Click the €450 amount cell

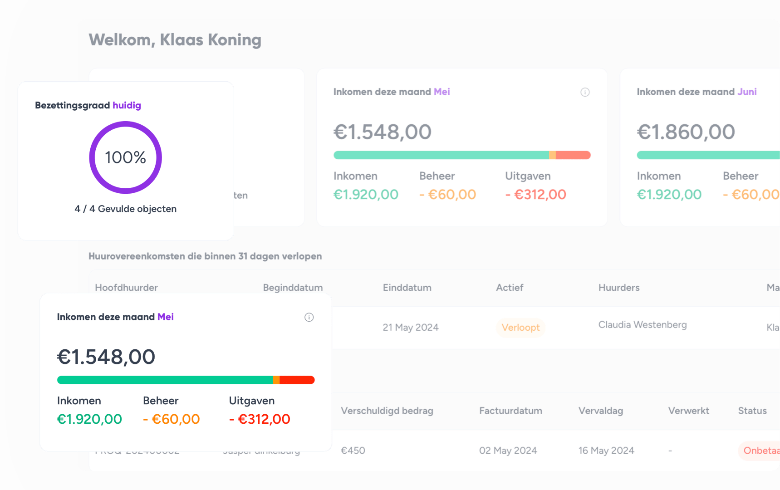coord(353,451)
